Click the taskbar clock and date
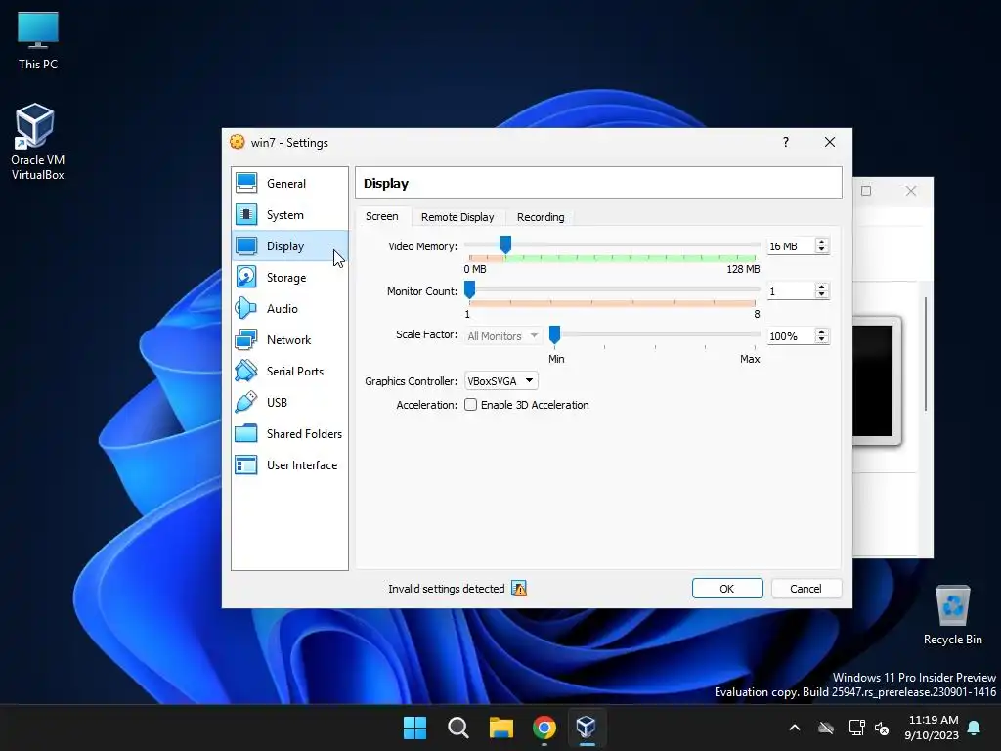This screenshot has height=751, width=1001. [932, 728]
